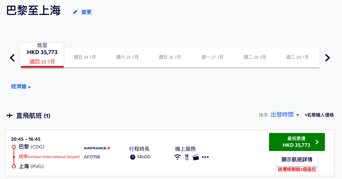342x179 pixels.
Task: Click the 顯示航班詳情 button
Action: (x=297, y=160)
